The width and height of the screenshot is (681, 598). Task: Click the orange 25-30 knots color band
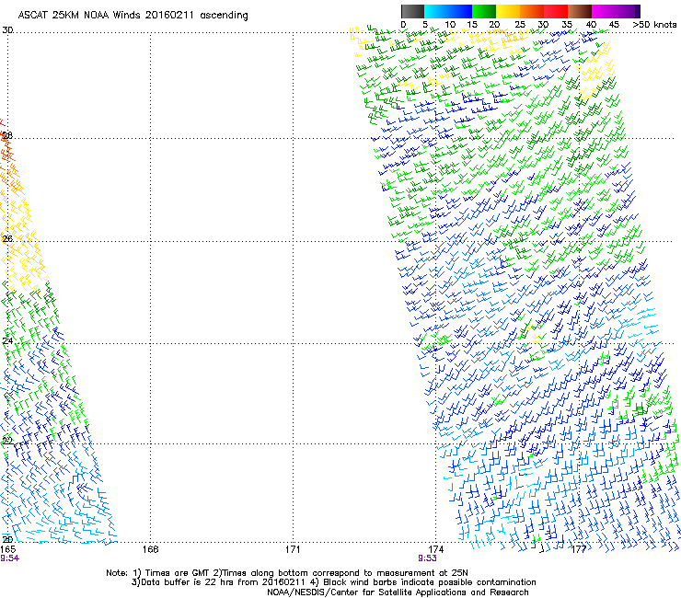(x=532, y=11)
